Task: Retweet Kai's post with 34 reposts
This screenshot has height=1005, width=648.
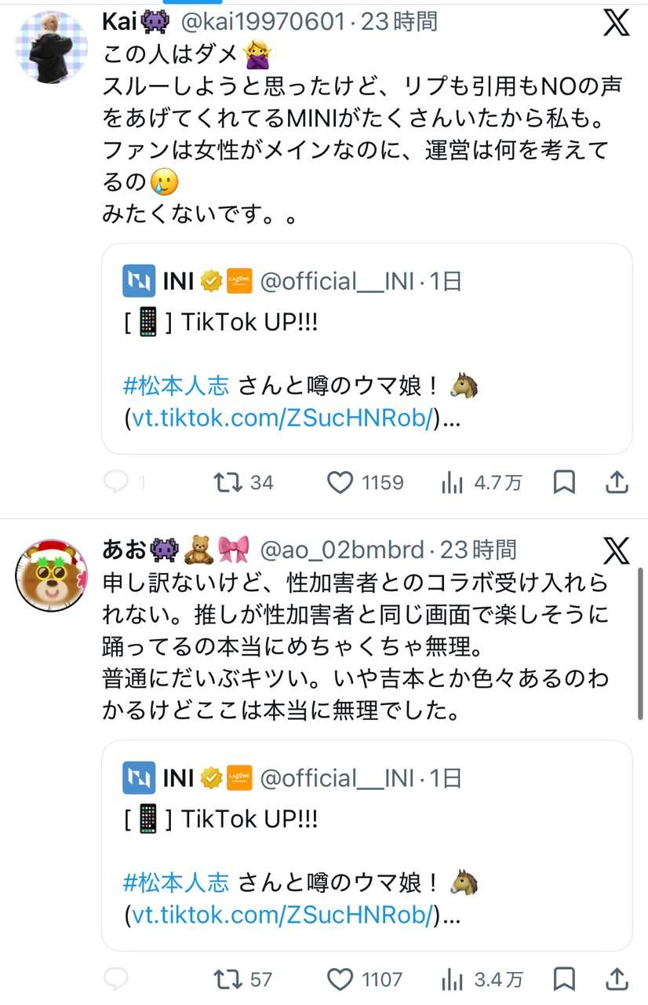Action: 228,482
